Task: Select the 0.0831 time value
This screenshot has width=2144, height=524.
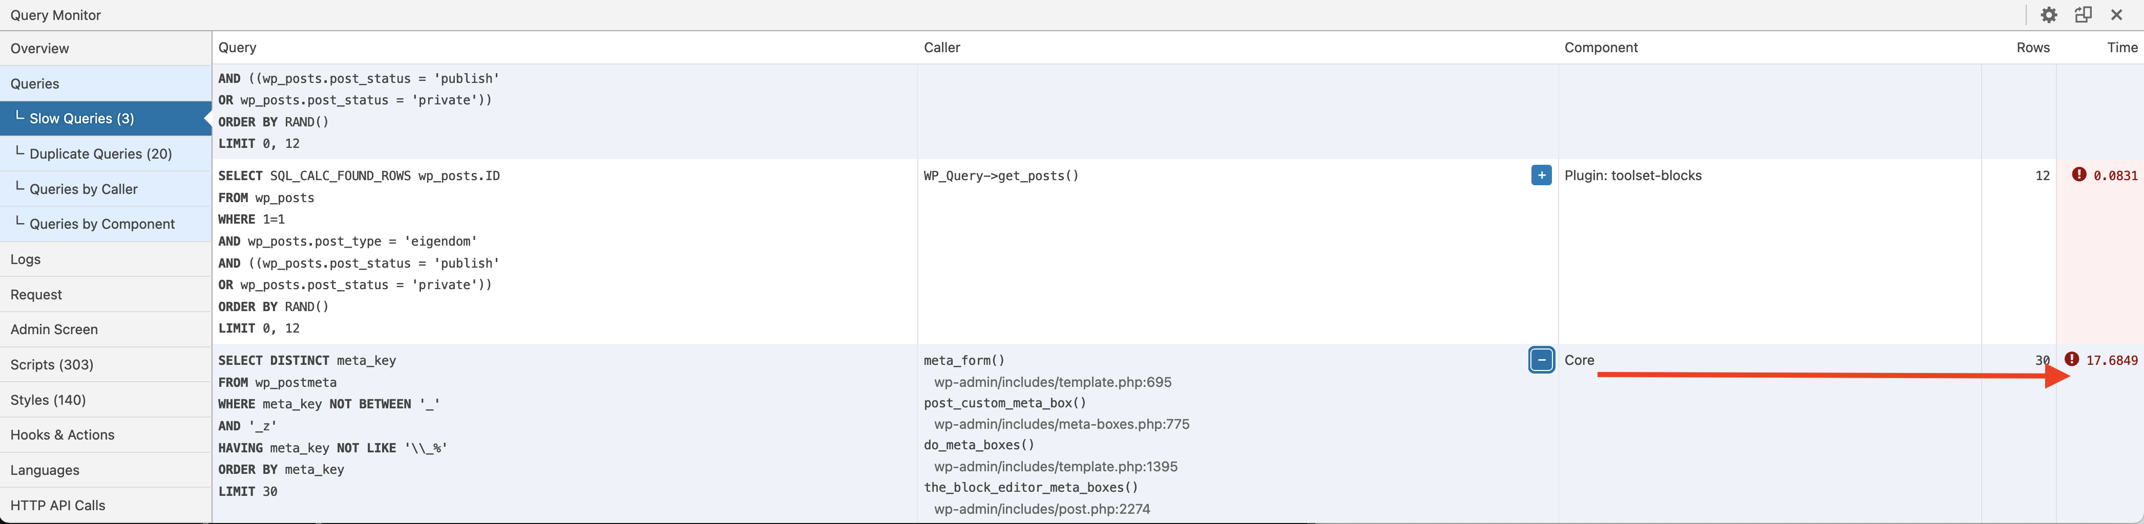Action: click(2116, 176)
